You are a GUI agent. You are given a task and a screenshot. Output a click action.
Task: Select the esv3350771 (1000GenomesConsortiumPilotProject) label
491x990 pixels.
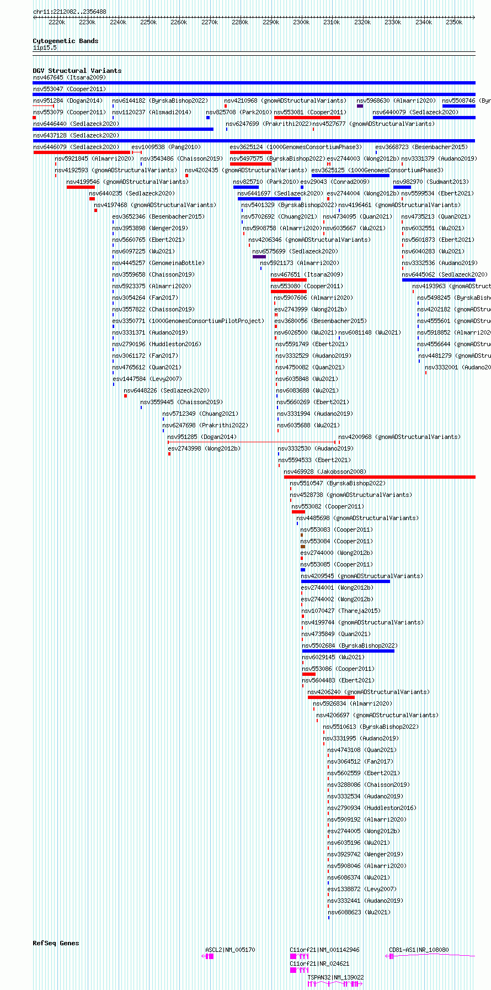188,321
